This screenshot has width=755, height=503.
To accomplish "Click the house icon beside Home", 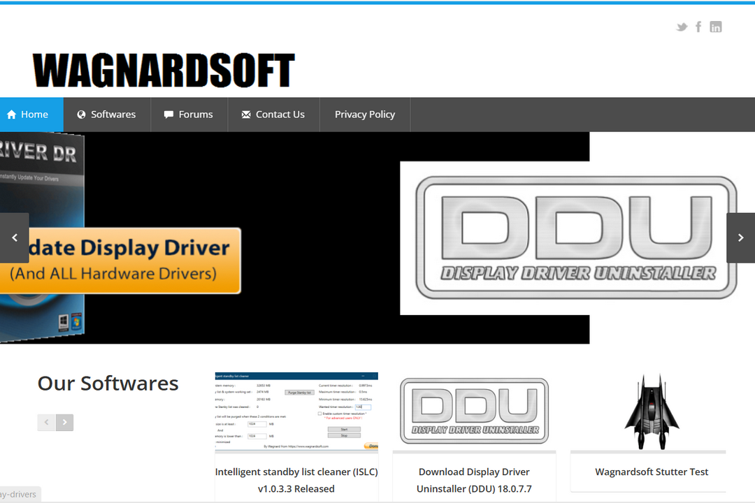I will (12, 114).
